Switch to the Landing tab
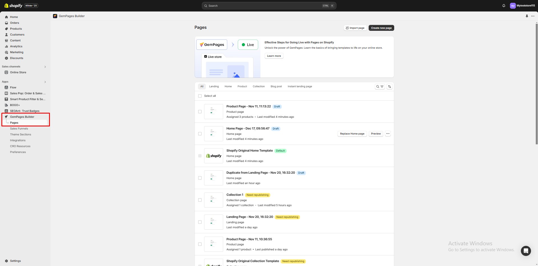This screenshot has width=538, height=266. click(214, 86)
